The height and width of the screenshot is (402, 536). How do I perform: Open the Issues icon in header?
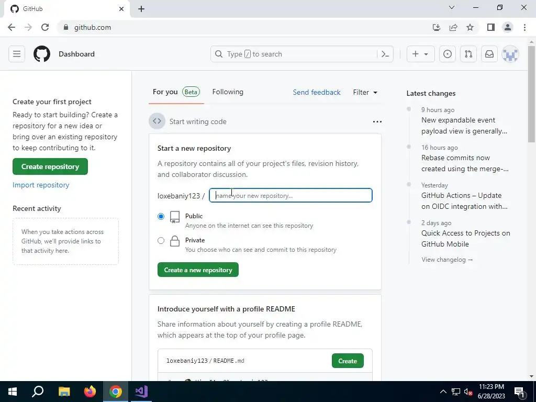(x=448, y=54)
